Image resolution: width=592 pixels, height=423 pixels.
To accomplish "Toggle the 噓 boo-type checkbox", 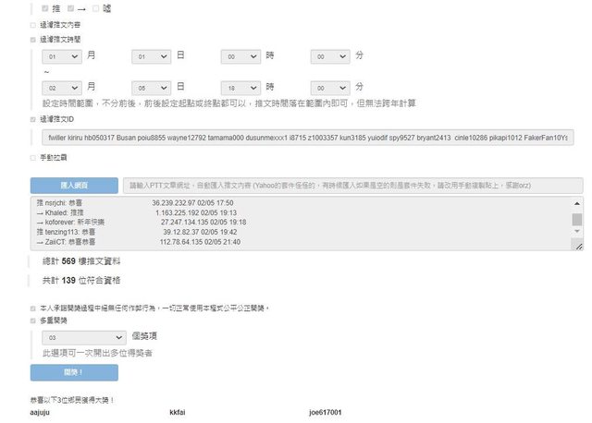I will 94,8.
